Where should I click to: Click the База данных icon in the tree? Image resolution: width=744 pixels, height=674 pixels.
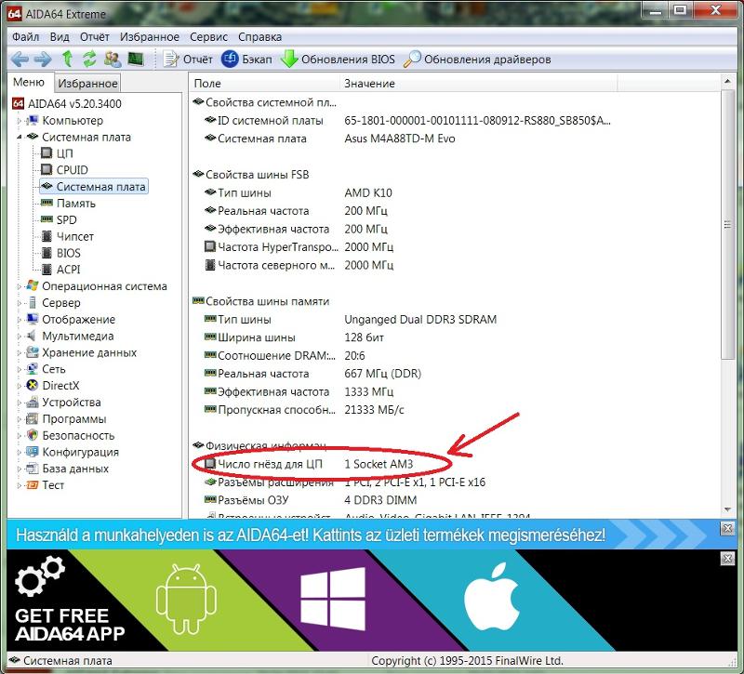pos(33,469)
